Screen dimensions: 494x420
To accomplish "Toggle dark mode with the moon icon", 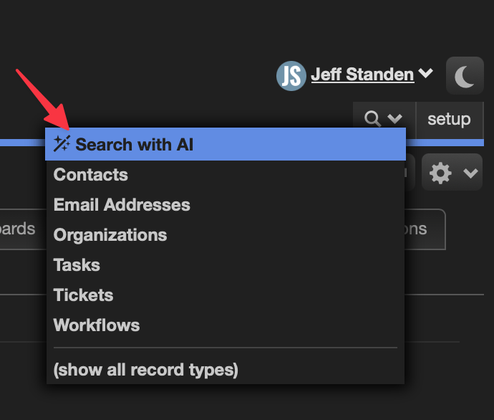I will (465, 76).
